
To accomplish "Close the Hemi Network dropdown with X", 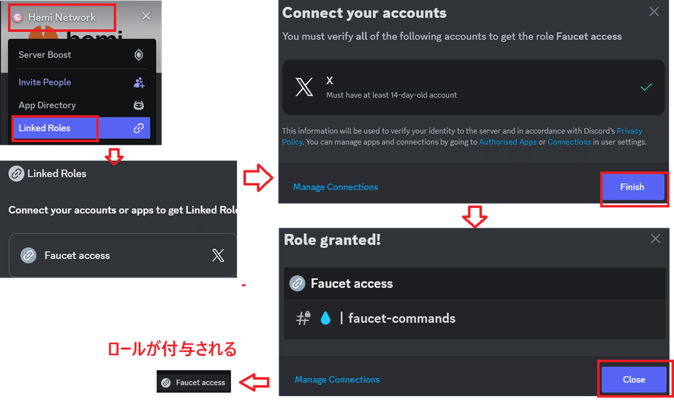I will tap(146, 16).
